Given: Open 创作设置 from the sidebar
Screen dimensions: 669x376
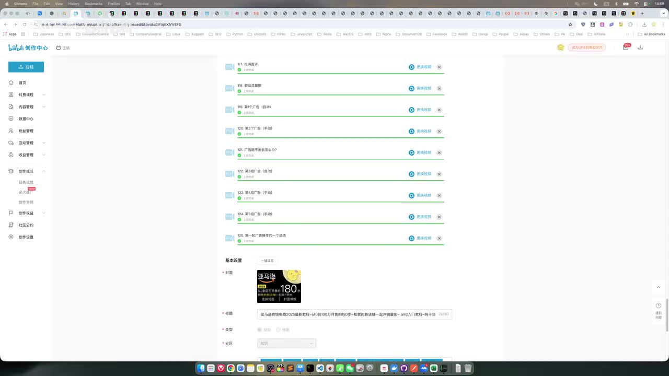Looking at the screenshot, I should [x=26, y=237].
